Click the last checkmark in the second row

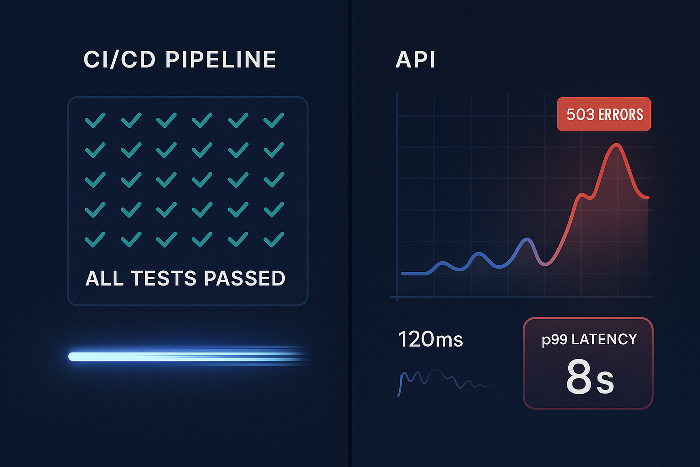coord(274,150)
